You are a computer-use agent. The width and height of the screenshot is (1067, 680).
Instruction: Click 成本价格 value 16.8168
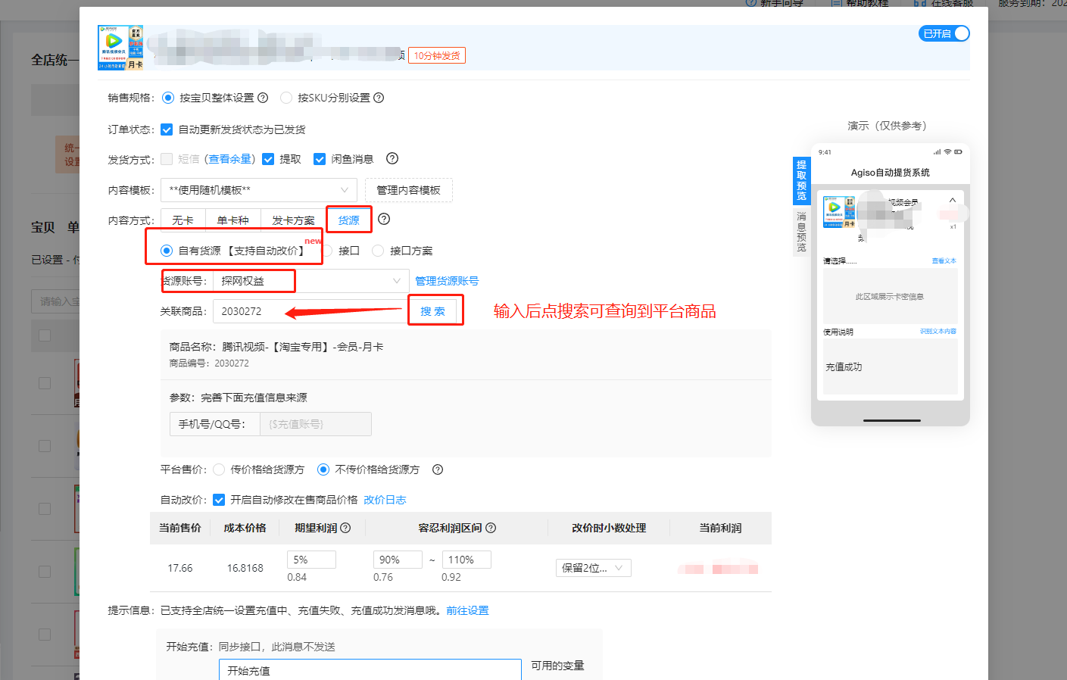(x=245, y=568)
